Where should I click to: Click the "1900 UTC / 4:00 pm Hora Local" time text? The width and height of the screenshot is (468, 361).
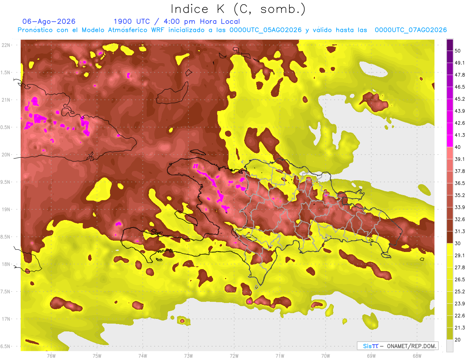(x=177, y=21)
